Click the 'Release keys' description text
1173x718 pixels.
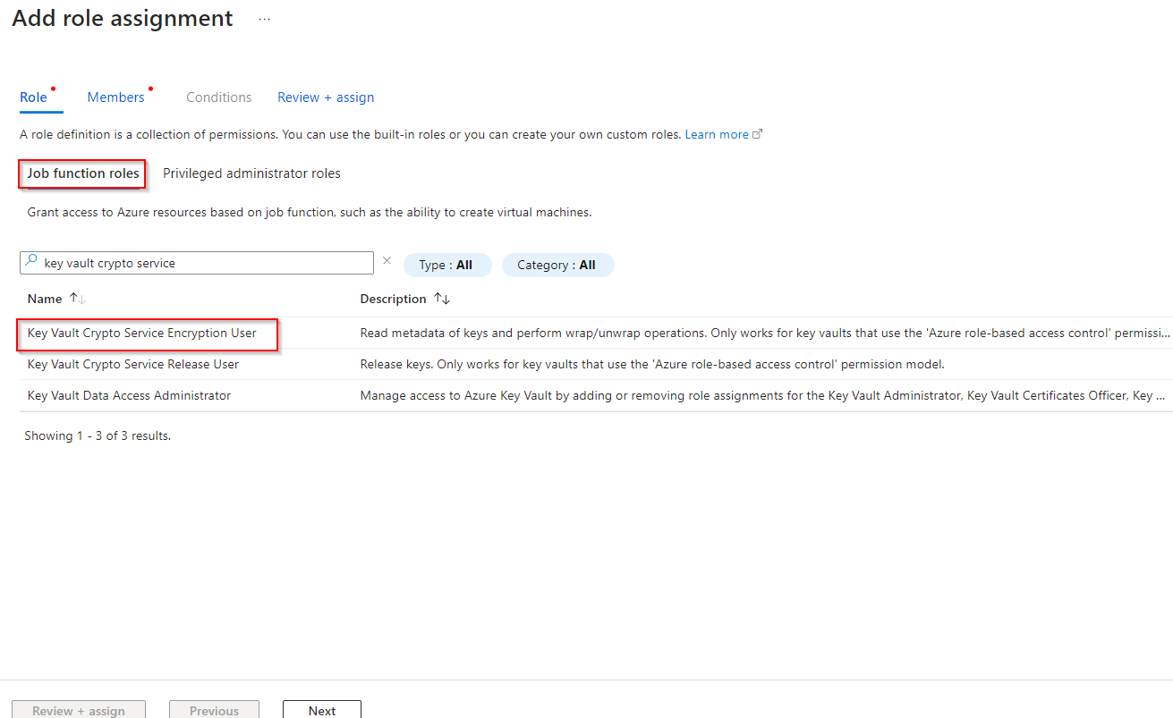pyautogui.click(x=652, y=364)
